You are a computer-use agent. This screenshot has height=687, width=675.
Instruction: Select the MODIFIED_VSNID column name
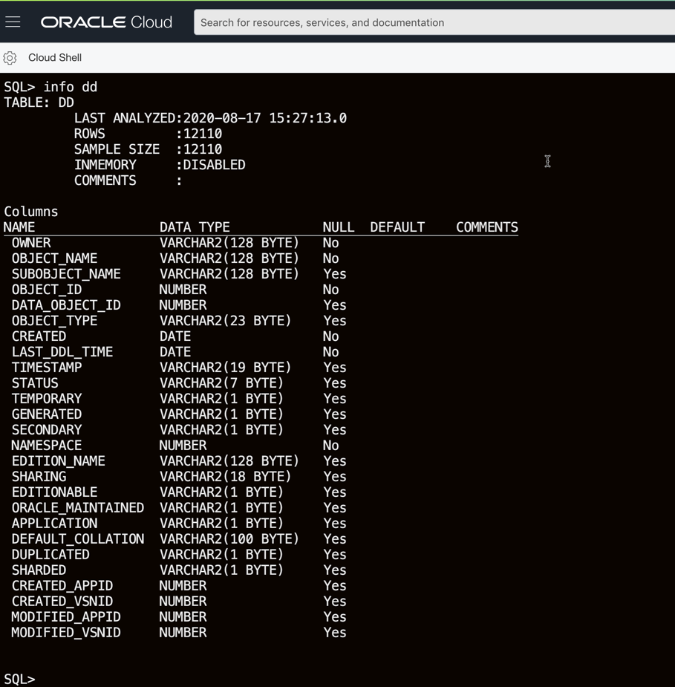tap(66, 632)
